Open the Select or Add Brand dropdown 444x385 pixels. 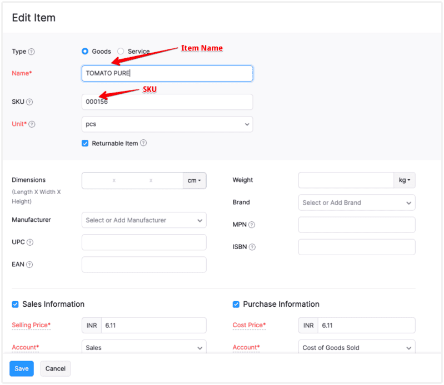[356, 202]
